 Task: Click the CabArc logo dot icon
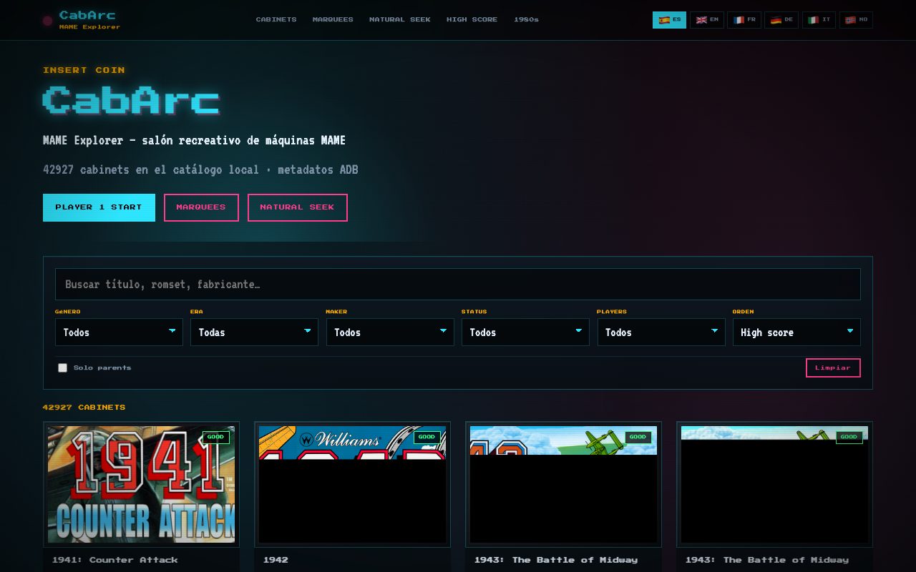tap(48, 21)
